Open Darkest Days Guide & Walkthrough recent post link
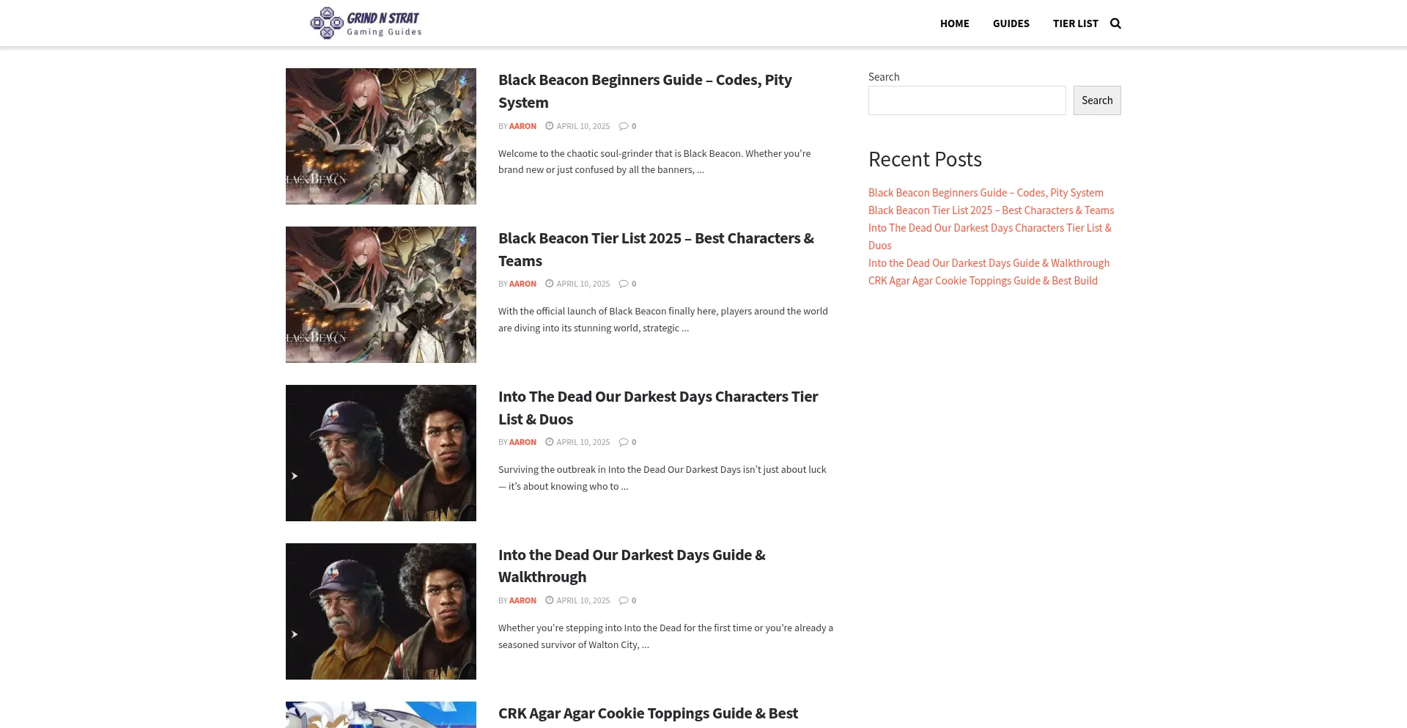The width and height of the screenshot is (1407, 728). click(x=989, y=263)
